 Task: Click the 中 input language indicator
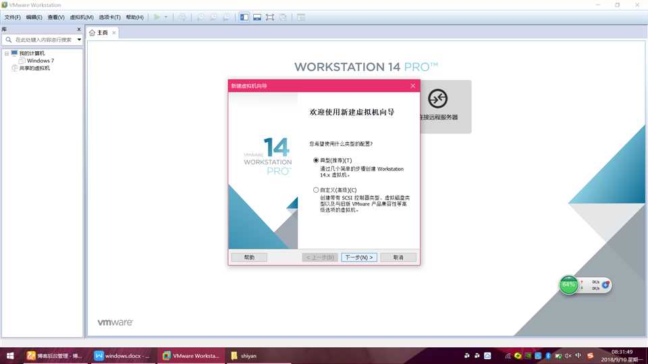click(578, 356)
